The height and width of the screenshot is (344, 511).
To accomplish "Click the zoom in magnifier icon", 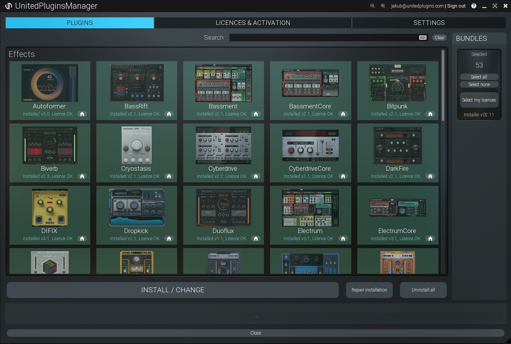I will click(383, 6).
